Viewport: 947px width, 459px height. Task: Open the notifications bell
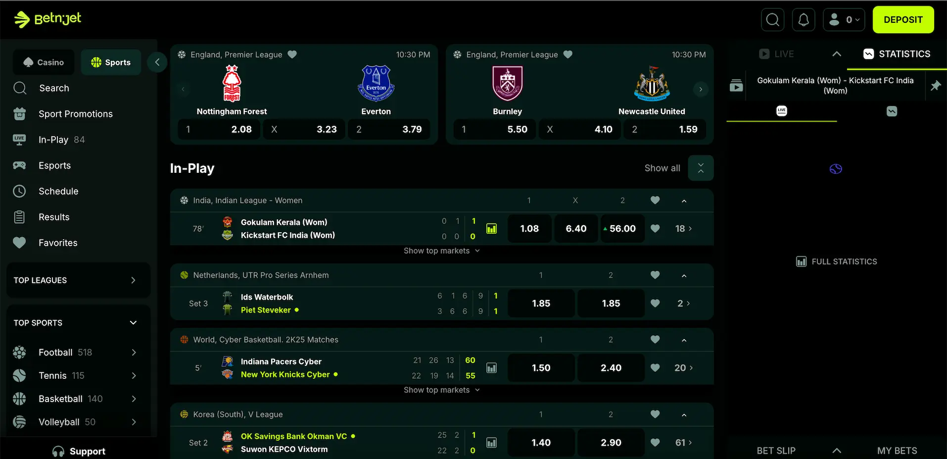point(803,20)
